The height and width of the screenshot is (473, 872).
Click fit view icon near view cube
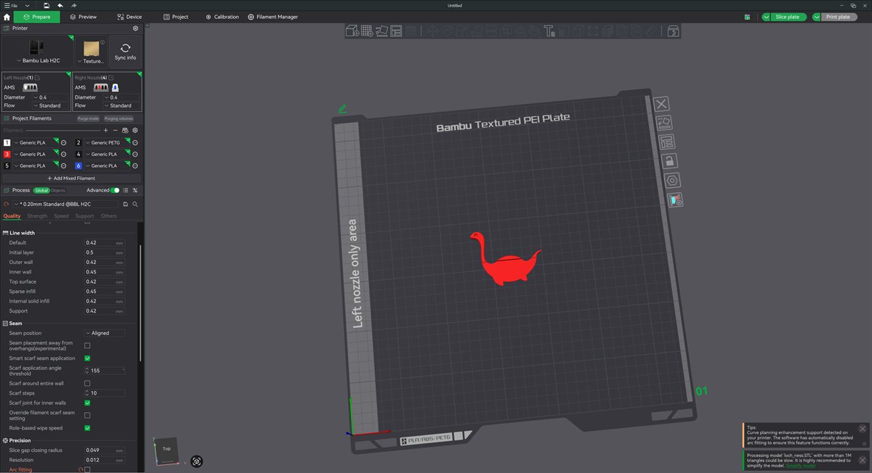196,461
